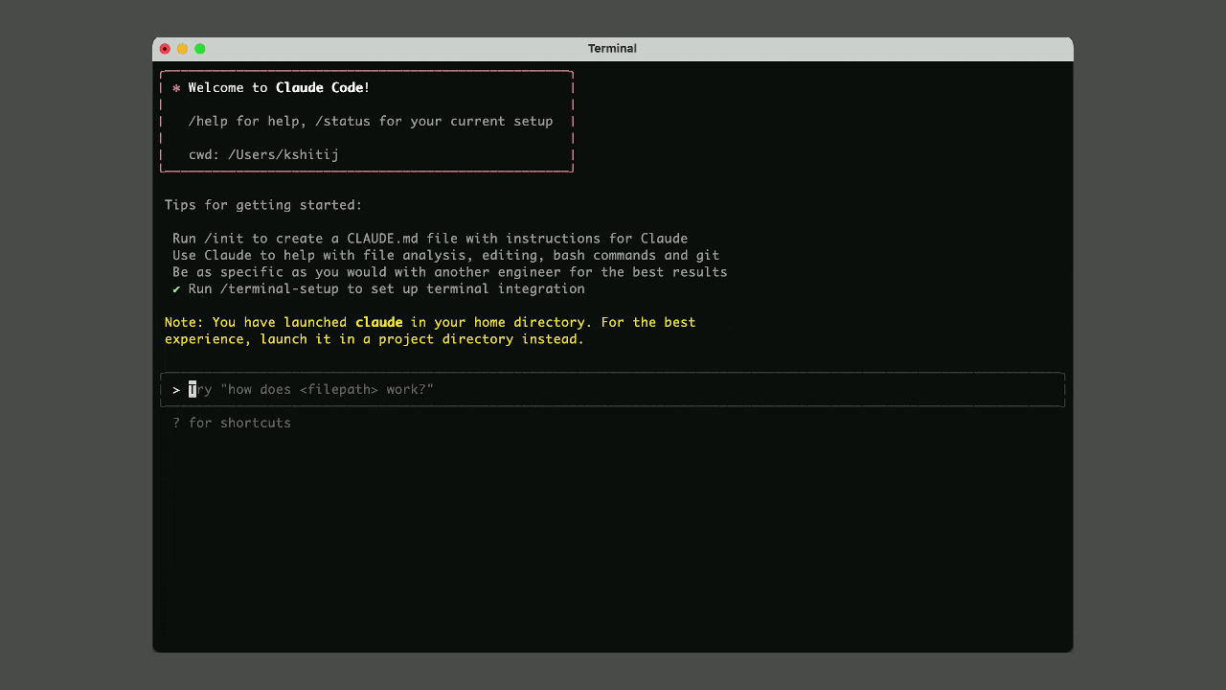
Task: Maximize Terminal using the green button
Action: 200,49
